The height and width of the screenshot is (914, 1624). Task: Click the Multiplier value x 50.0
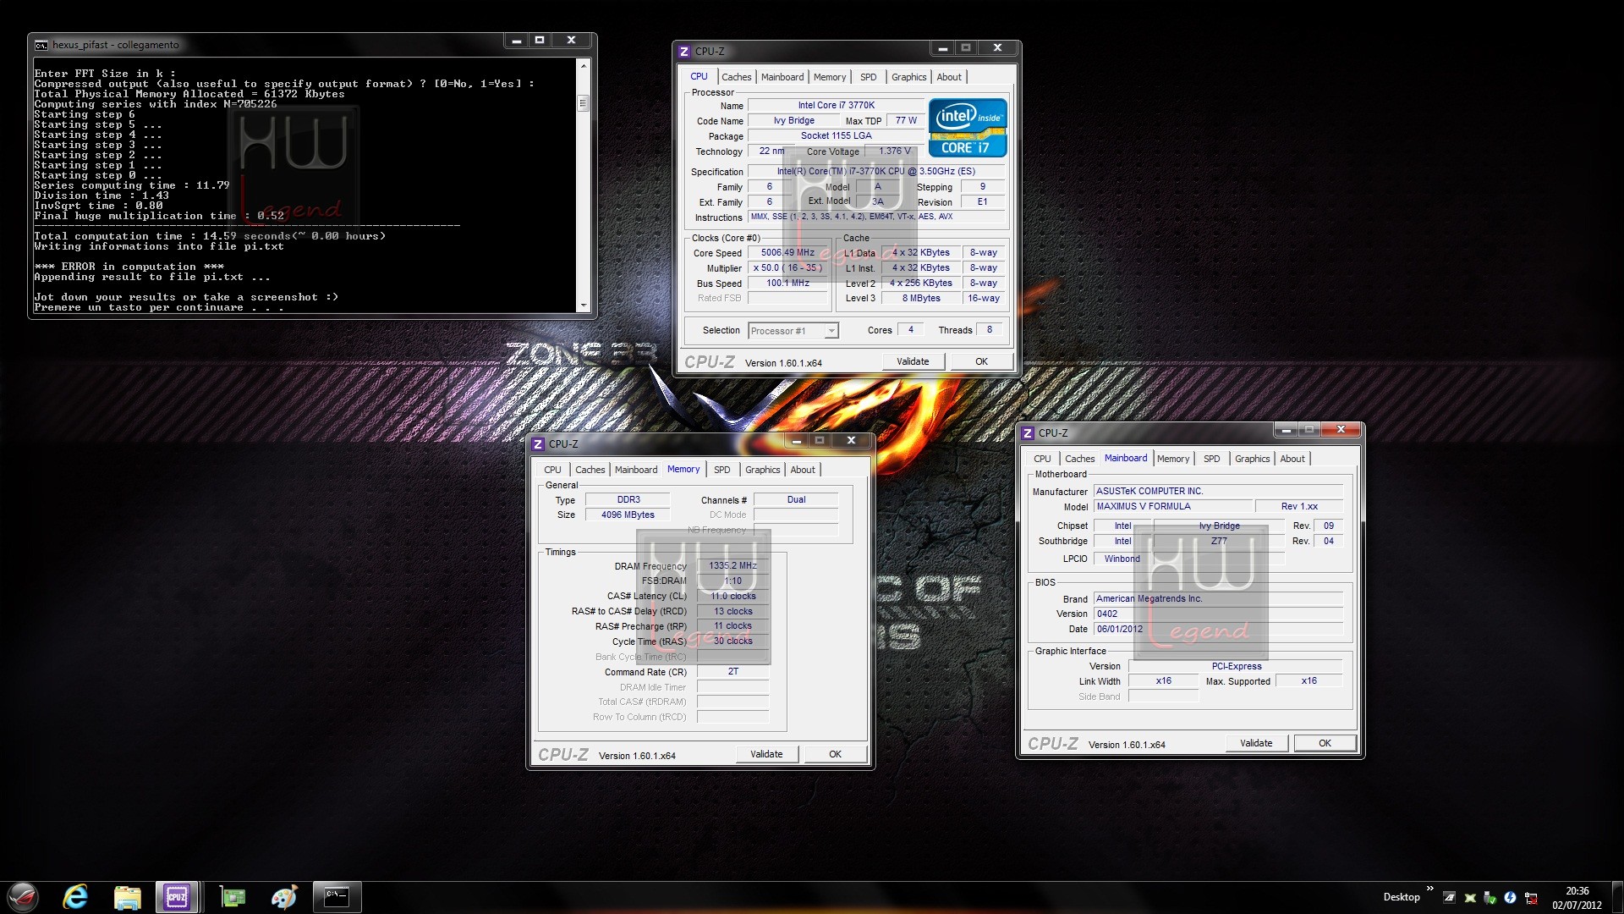pyautogui.click(x=787, y=268)
